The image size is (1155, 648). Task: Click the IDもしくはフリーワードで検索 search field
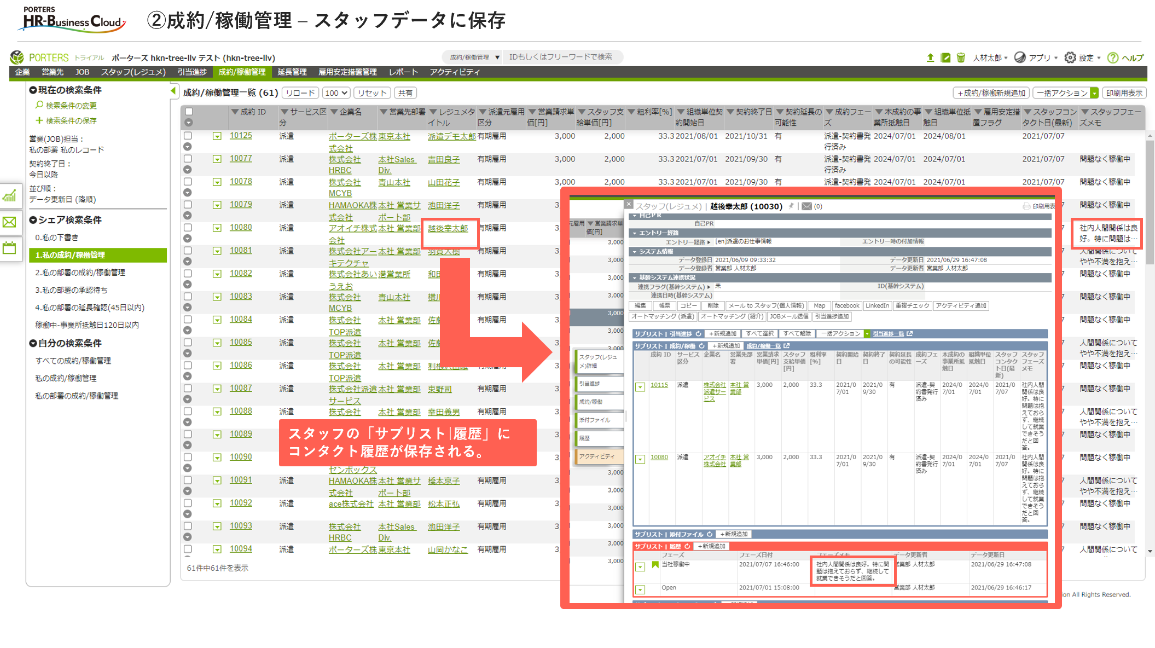pos(562,57)
